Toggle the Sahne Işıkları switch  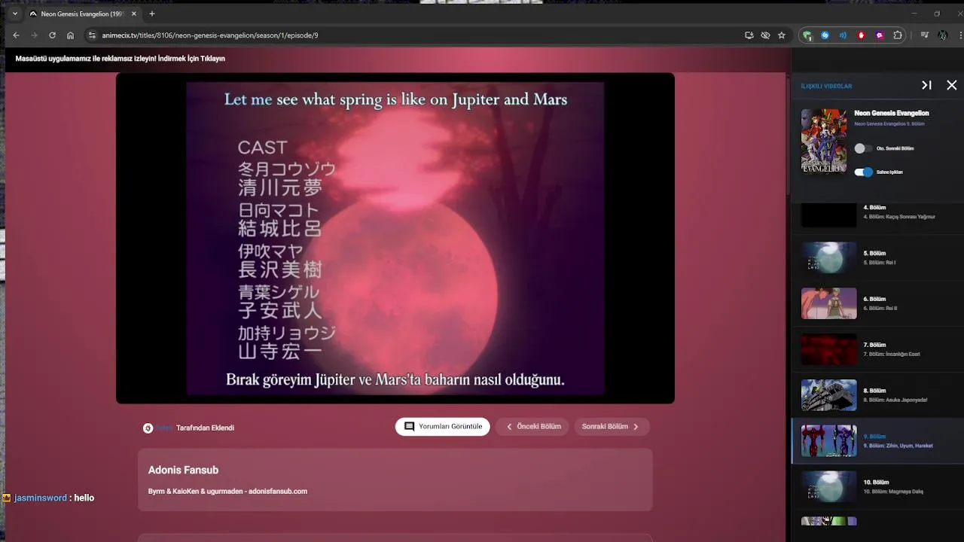click(863, 172)
